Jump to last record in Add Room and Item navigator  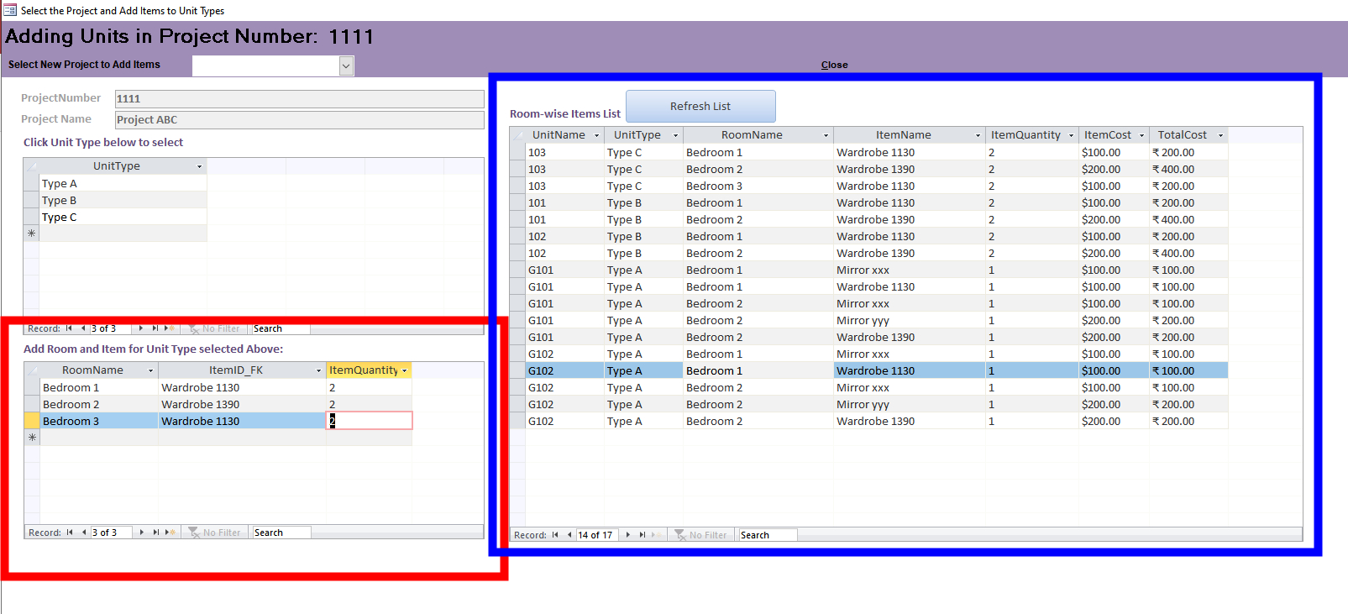155,533
